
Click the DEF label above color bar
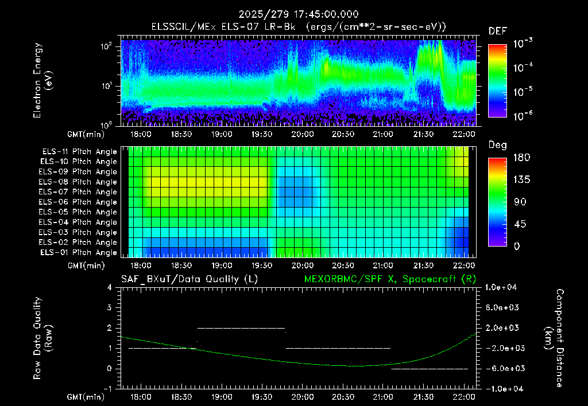[498, 31]
